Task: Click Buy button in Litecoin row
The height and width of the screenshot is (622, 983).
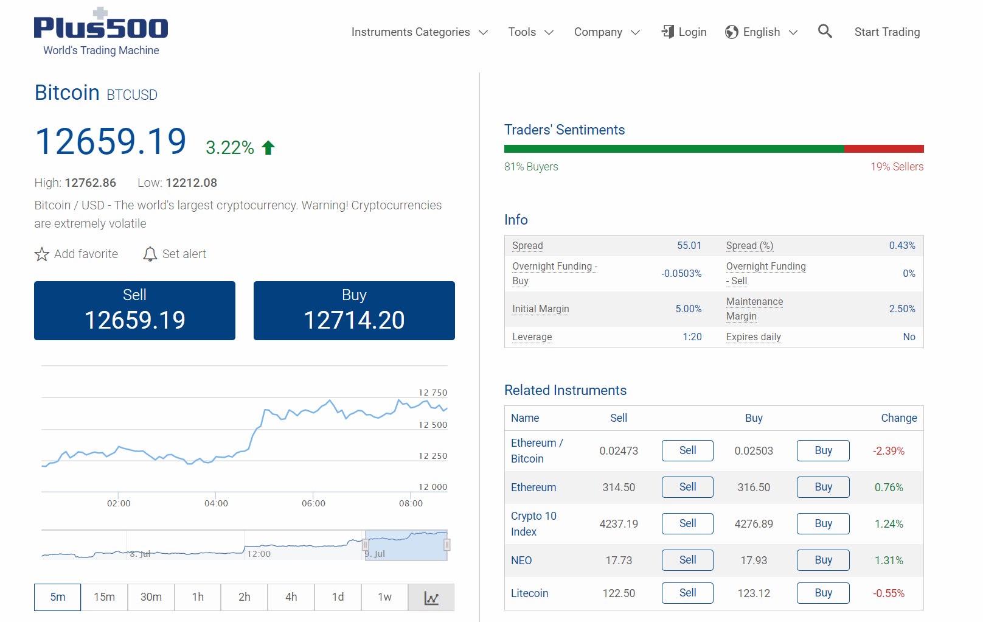Action: (823, 593)
